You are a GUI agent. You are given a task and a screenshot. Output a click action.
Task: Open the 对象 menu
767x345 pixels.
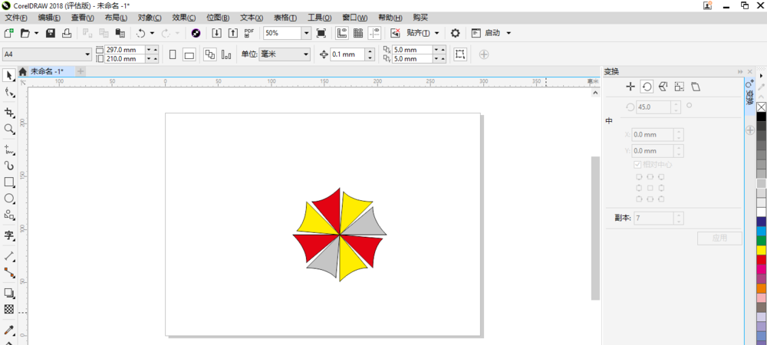pyautogui.click(x=150, y=18)
